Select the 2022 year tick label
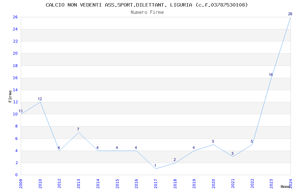Viewport: 294px width, 190px height. (252, 183)
